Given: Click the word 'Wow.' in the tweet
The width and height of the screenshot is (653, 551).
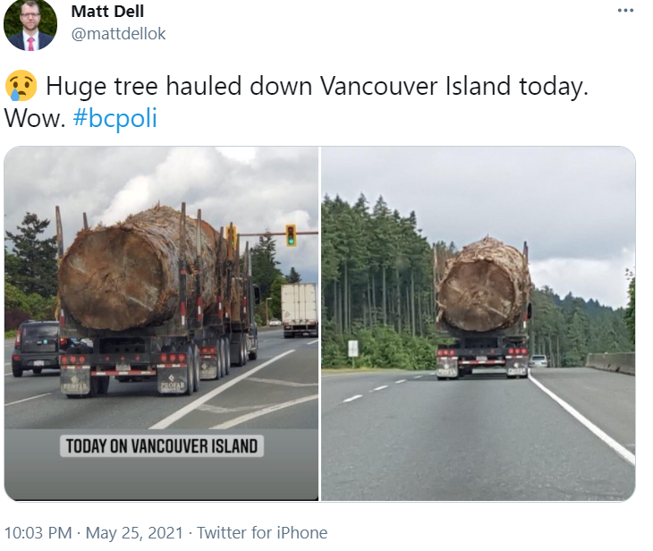Looking at the screenshot, I should pos(35,118).
